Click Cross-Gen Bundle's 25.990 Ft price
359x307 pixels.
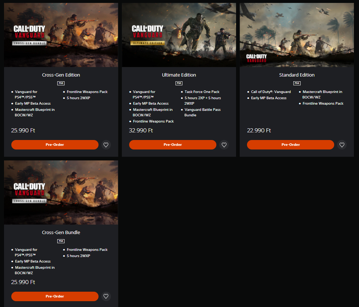point(23,282)
